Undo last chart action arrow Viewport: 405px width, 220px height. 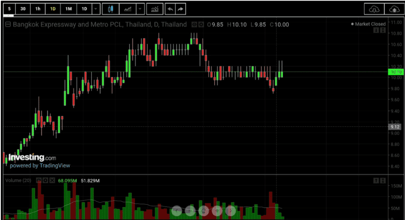(170, 9)
